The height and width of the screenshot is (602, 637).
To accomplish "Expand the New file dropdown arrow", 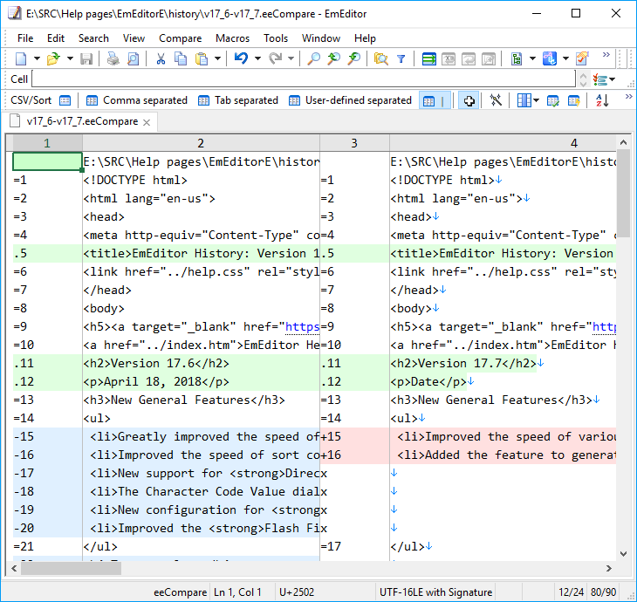I will click(37, 58).
